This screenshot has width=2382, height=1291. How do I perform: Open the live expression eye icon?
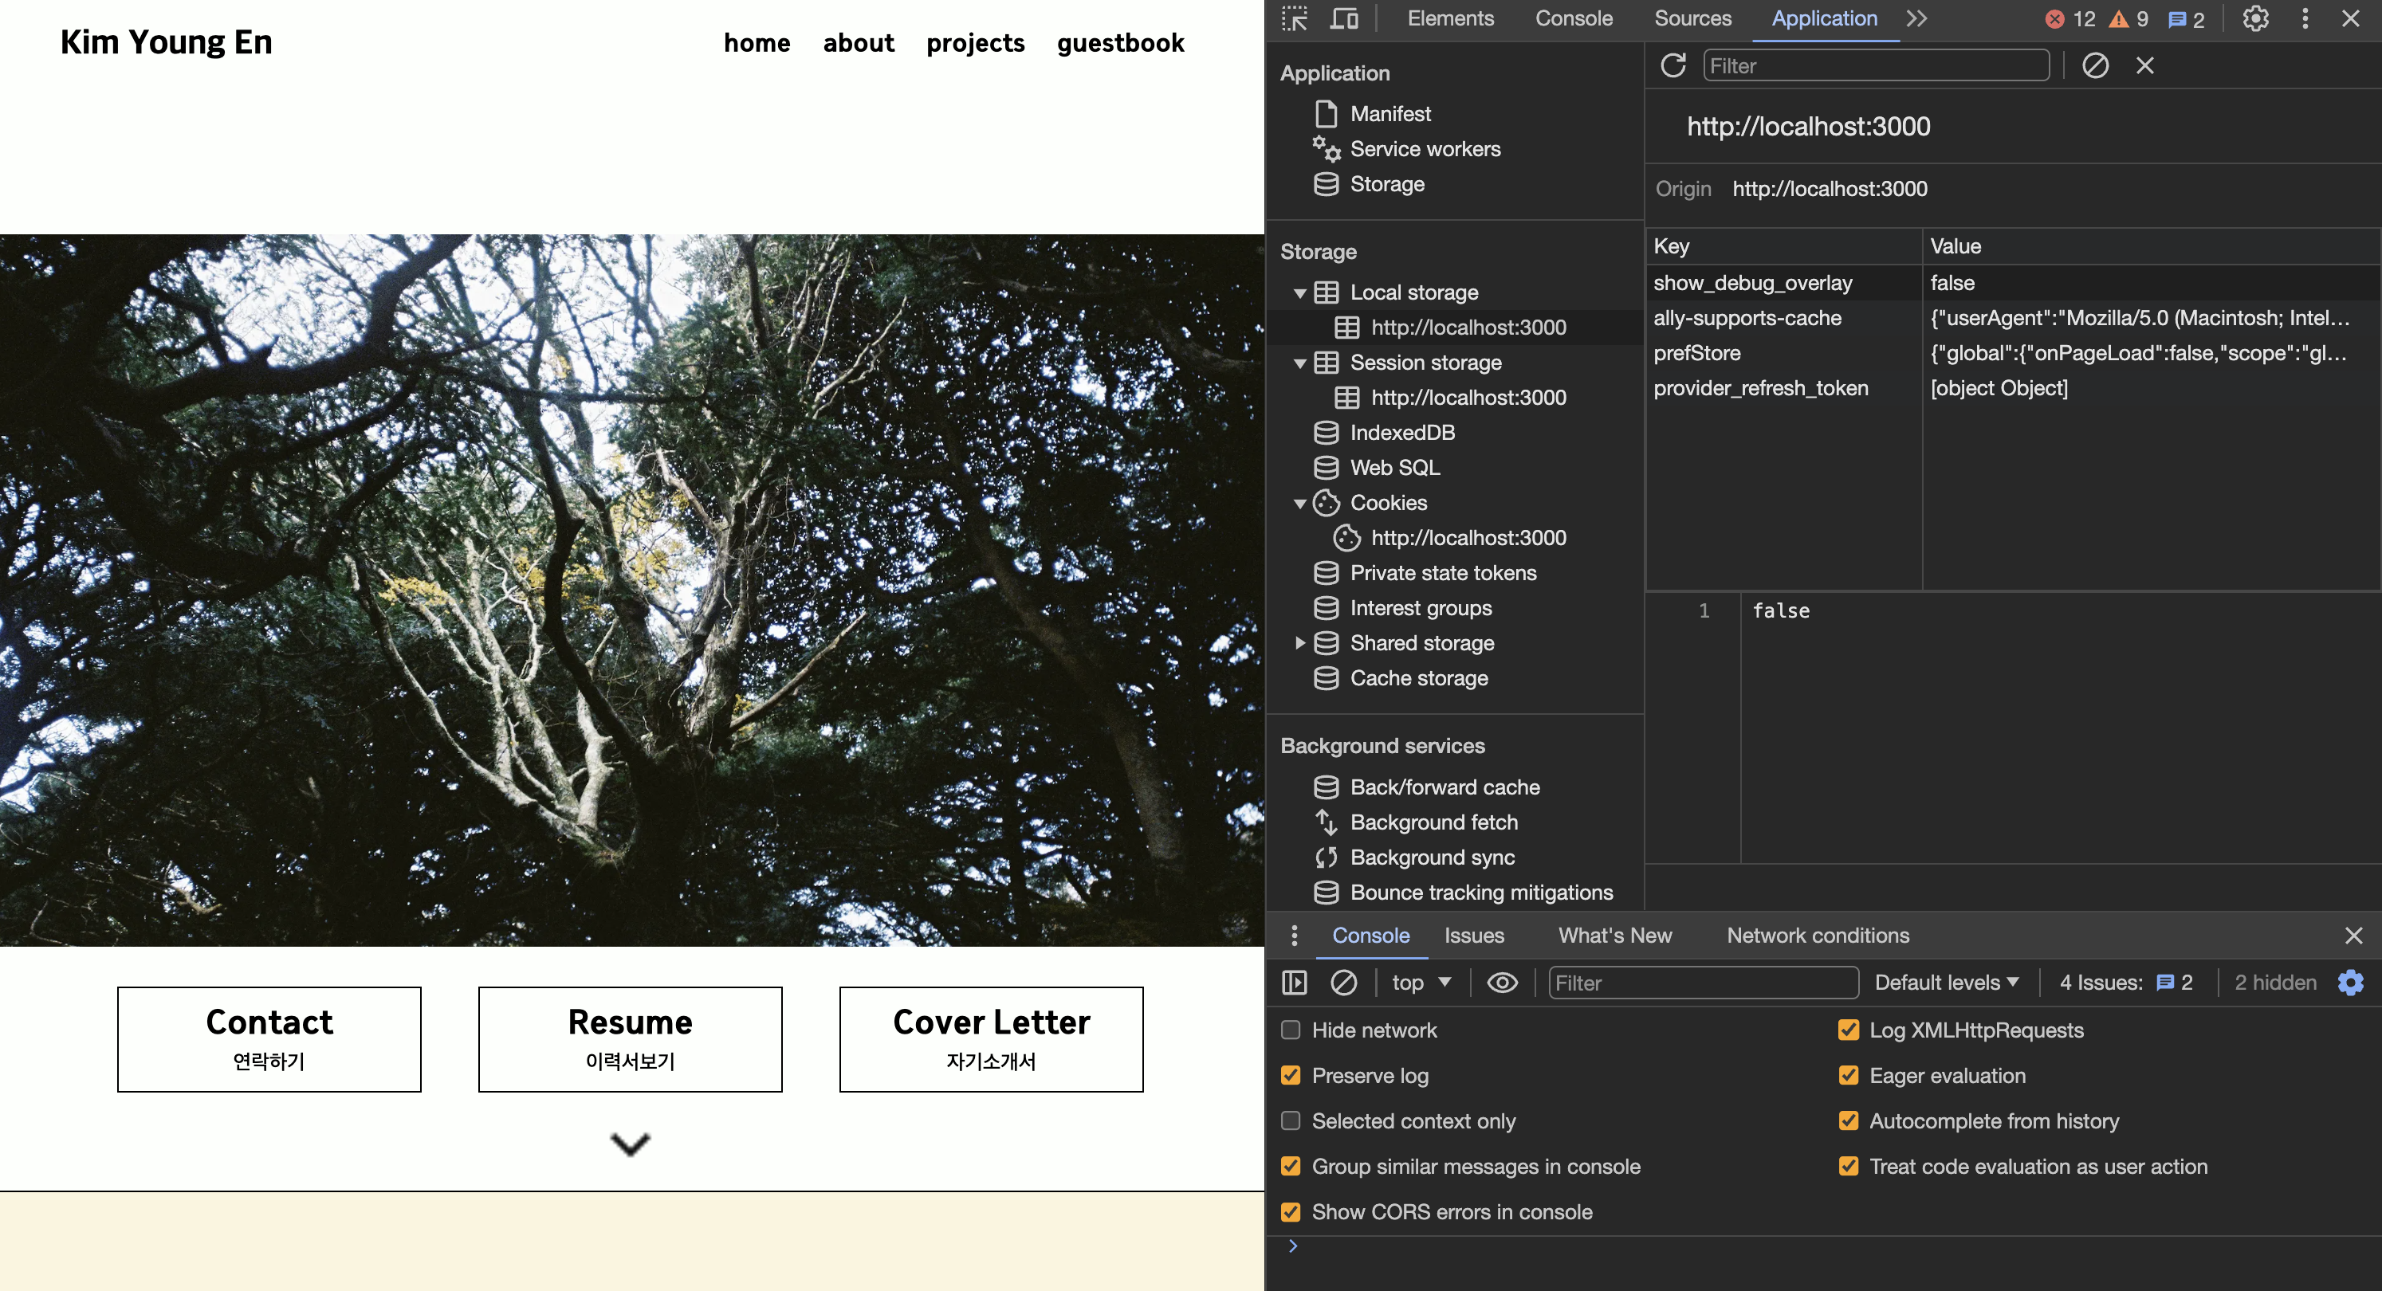click(1502, 983)
